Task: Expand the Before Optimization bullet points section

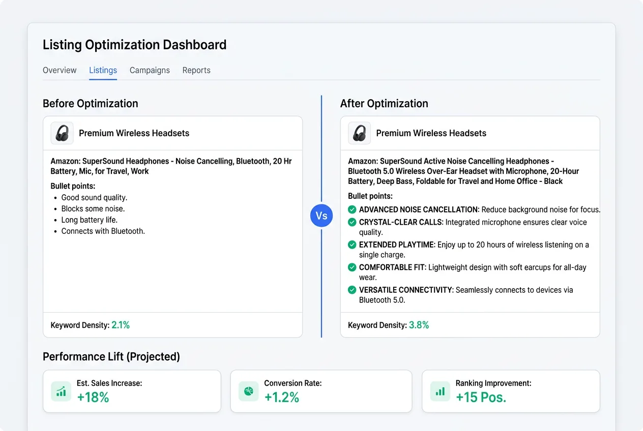Action: tap(72, 186)
